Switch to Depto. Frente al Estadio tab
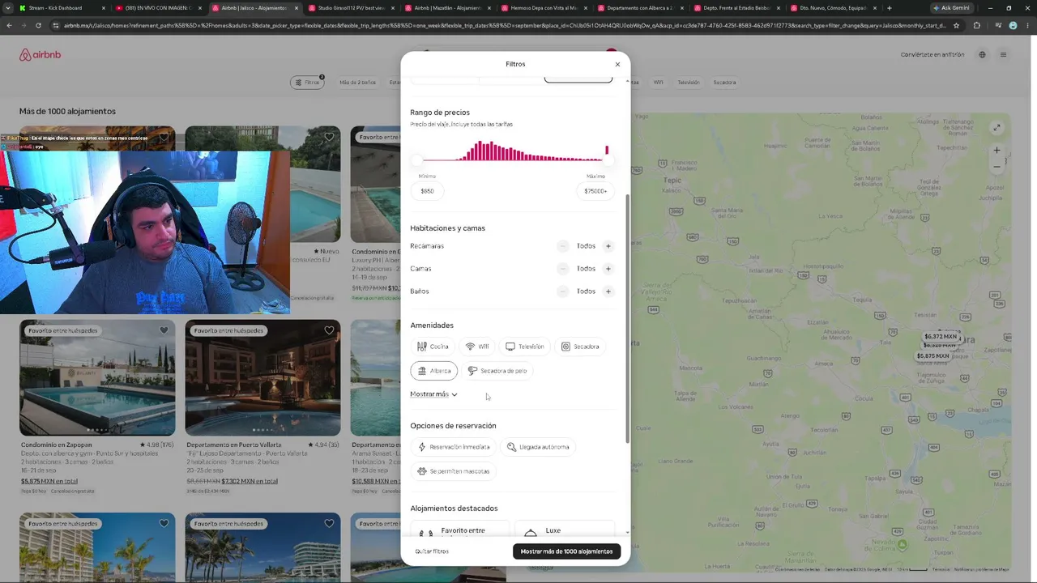The image size is (1037, 583). point(736,8)
